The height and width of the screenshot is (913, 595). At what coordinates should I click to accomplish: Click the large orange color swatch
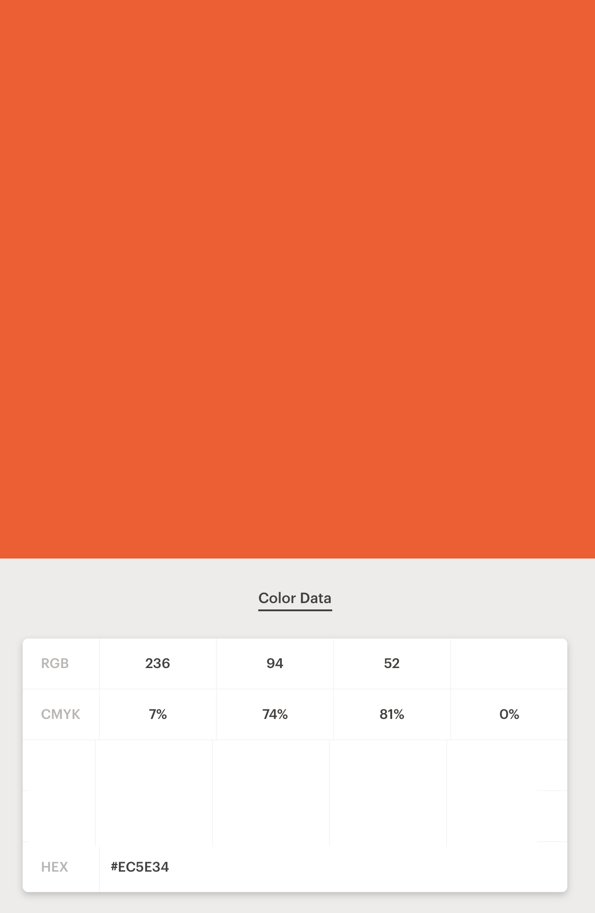point(297,279)
